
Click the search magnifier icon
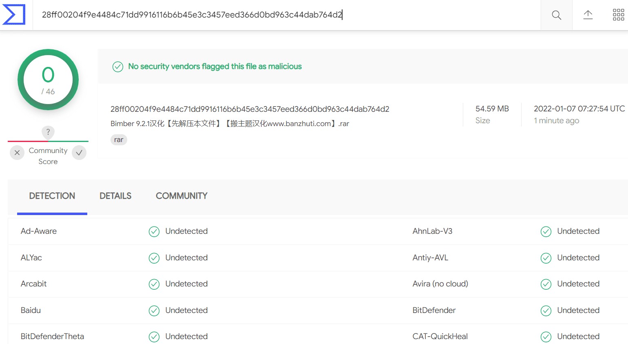tap(556, 15)
